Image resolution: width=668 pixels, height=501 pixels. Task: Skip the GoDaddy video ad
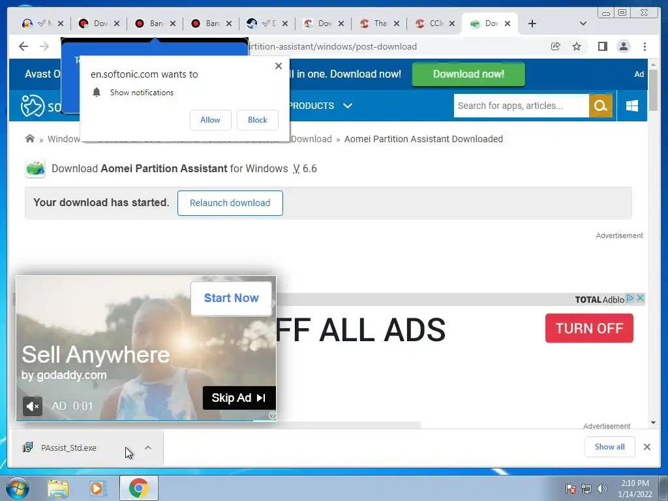(239, 398)
